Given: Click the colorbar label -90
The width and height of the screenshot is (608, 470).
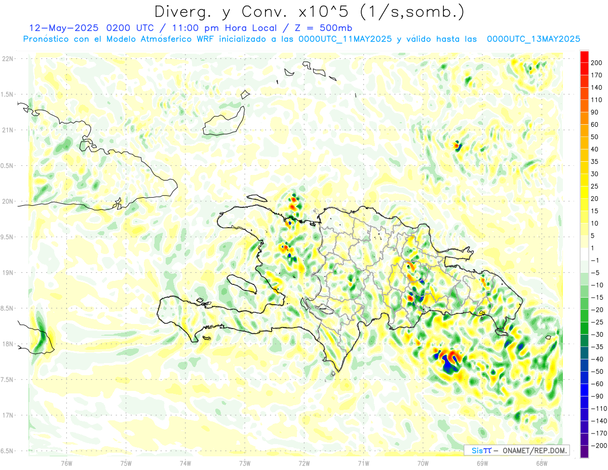Looking at the screenshot, I should [598, 396].
